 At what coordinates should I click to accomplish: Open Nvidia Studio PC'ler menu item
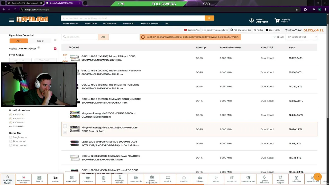[149, 23]
